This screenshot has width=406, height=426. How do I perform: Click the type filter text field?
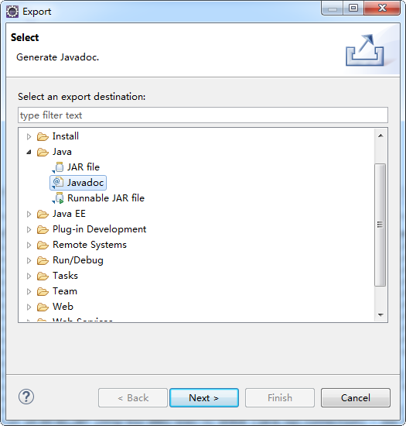pos(203,115)
